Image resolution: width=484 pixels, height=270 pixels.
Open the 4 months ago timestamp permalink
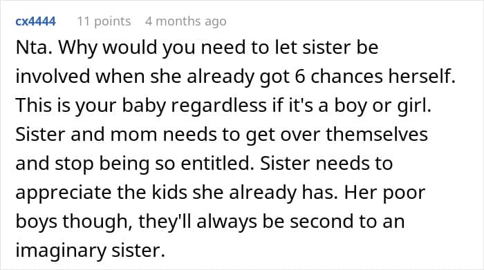(x=186, y=21)
